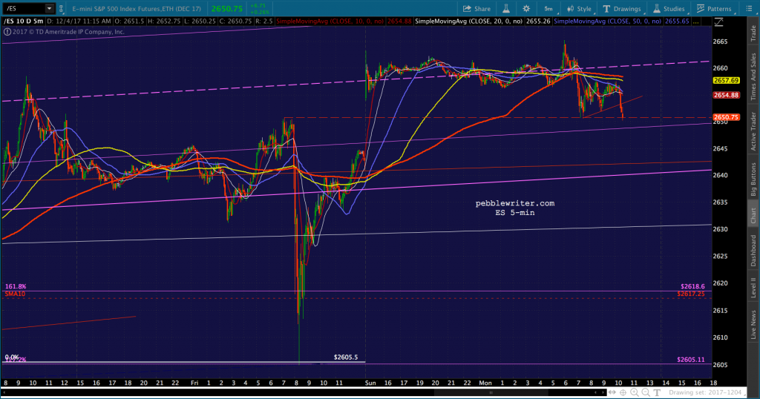The image size is (760, 399).
Task: Open the Drawings menu
Action: point(622,9)
